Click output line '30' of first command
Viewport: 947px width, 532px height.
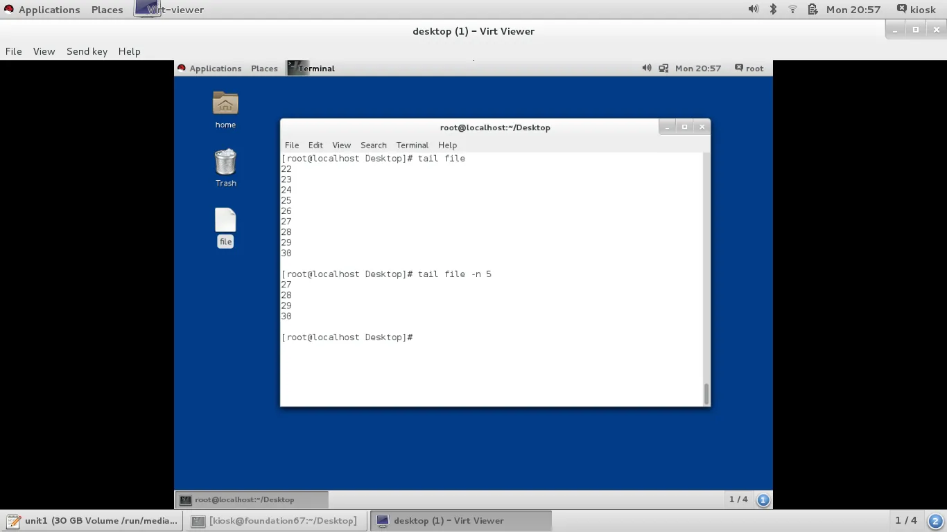286,254
